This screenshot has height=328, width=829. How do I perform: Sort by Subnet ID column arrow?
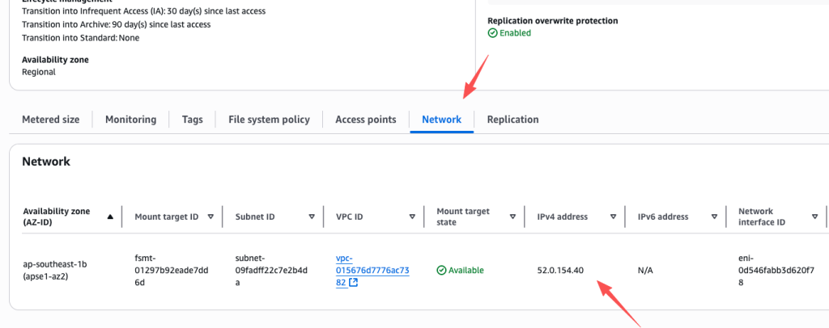click(311, 217)
